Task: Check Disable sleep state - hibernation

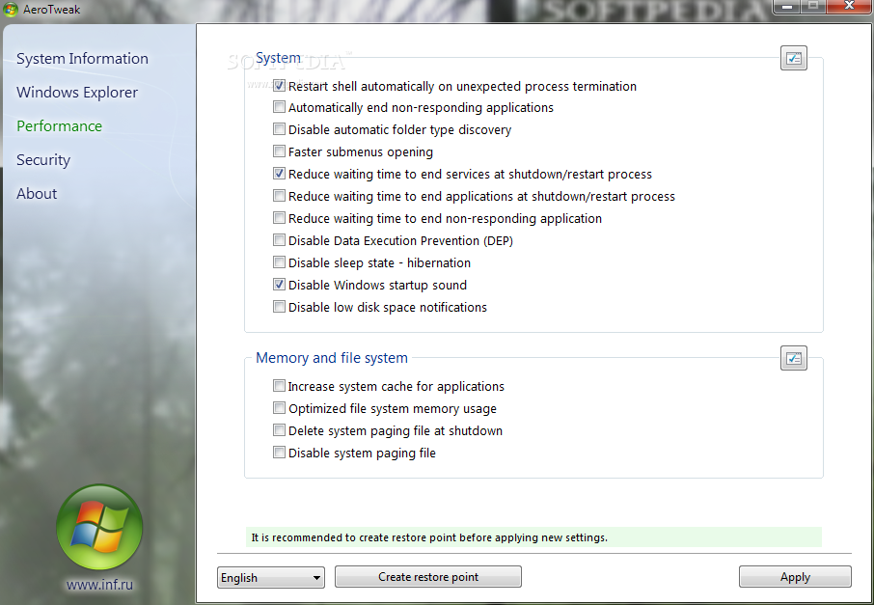Action: [x=279, y=262]
